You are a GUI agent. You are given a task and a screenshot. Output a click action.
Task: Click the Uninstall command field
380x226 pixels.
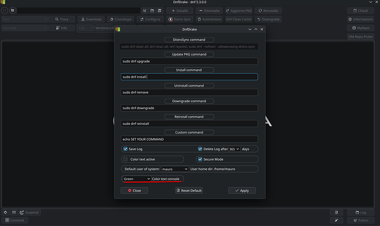[x=189, y=92]
